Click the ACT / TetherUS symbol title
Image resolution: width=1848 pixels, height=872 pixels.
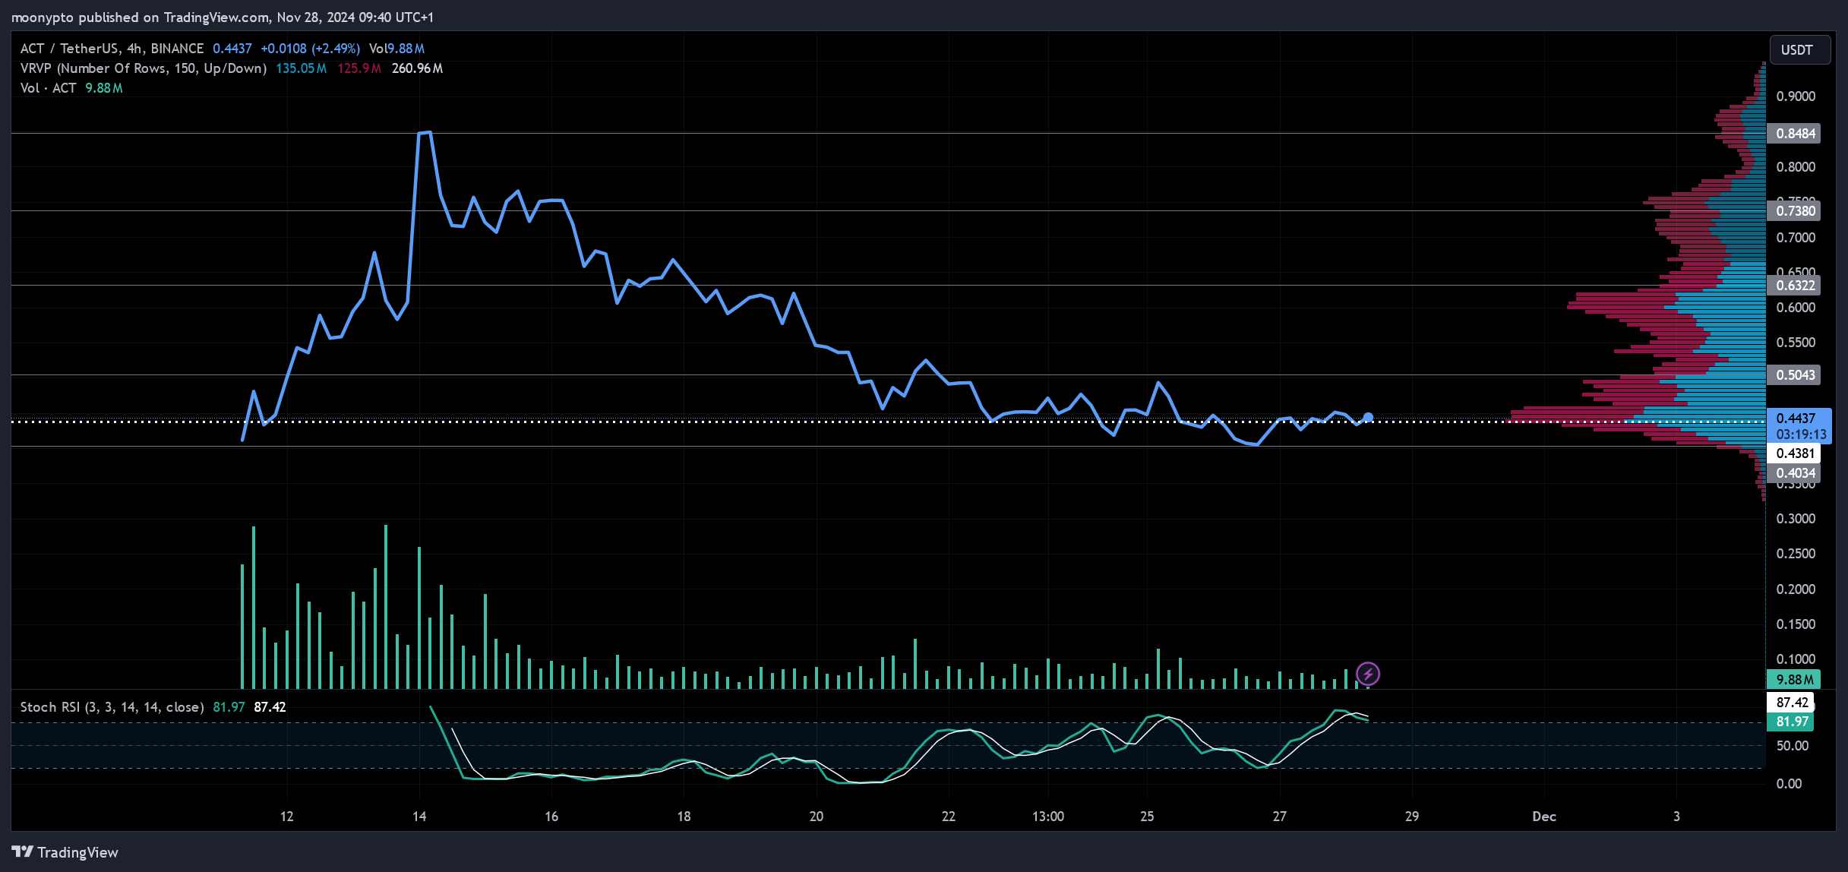pos(112,49)
